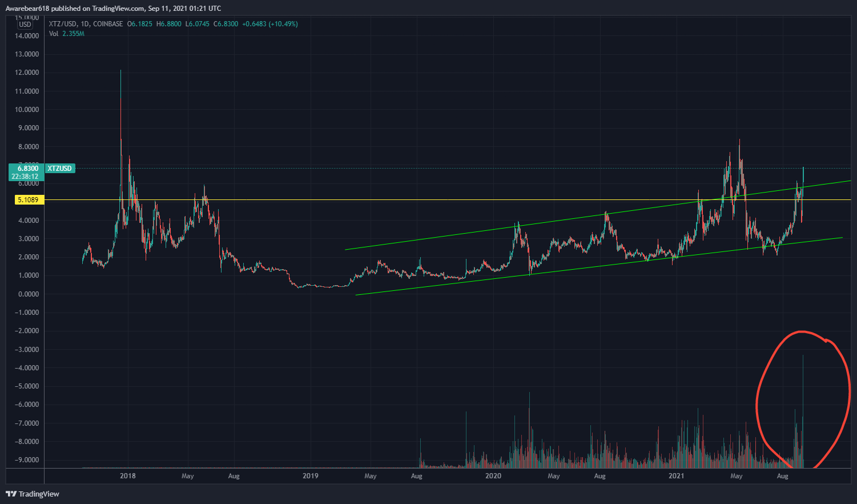Viewport: 857px width, 504px height.
Task: Click the USD currency label on price axis
Action: tap(25, 25)
